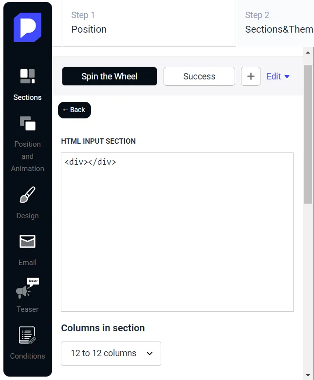Click the HTML INPUT SECTION heading

coord(98,141)
